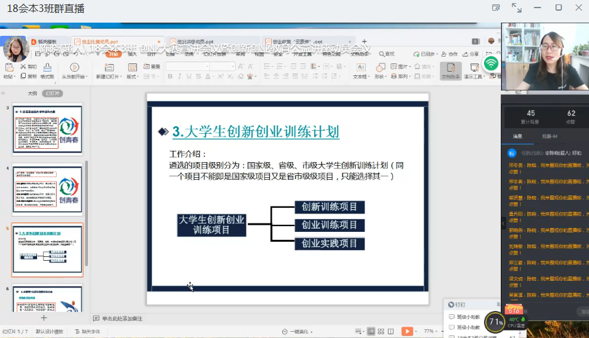Switch to normal view in status bar
The height and width of the screenshot is (338, 589).
click(372, 331)
